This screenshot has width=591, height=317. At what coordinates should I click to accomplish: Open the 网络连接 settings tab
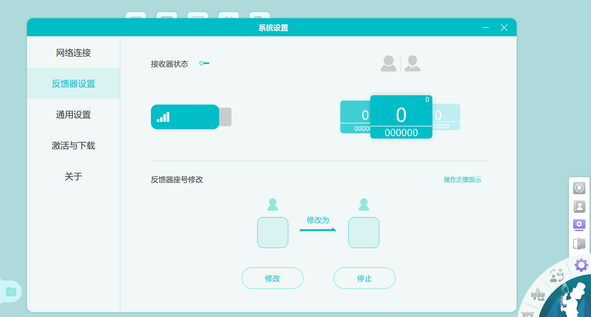click(73, 53)
